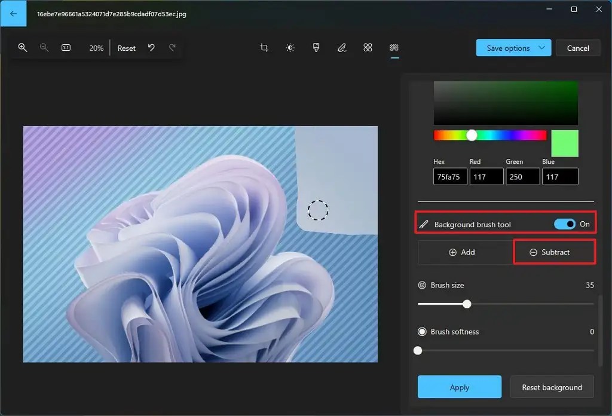This screenshot has height=416, width=612.
Task: Click the Redo arrow
Action: pos(173,48)
